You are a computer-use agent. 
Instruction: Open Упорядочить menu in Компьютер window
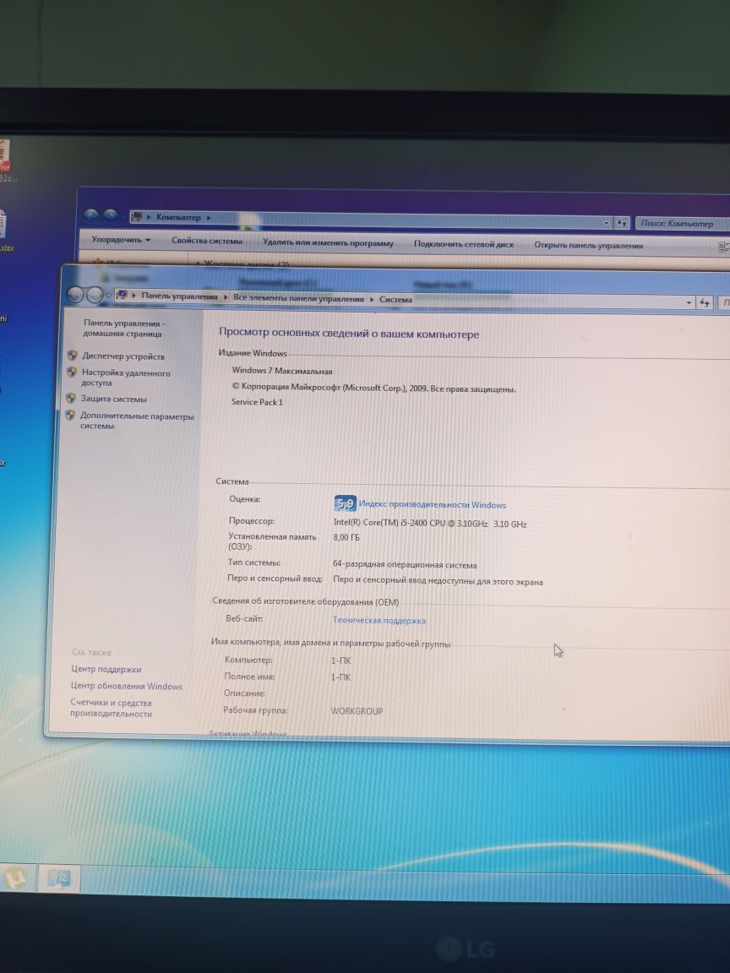pyautogui.click(x=121, y=240)
